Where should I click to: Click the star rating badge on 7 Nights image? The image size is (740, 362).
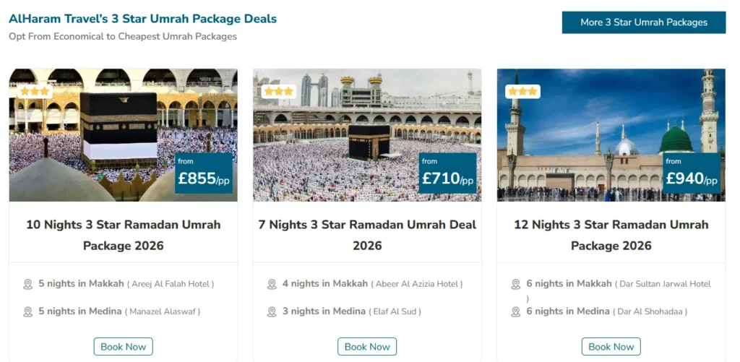pos(278,92)
